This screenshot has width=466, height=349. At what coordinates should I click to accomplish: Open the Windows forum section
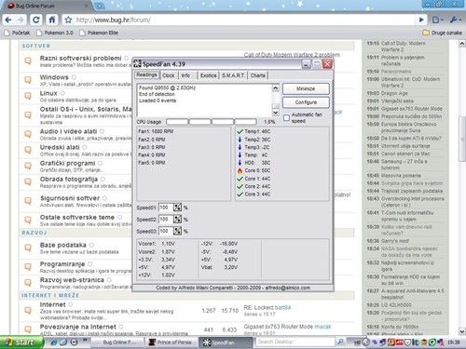54,77
